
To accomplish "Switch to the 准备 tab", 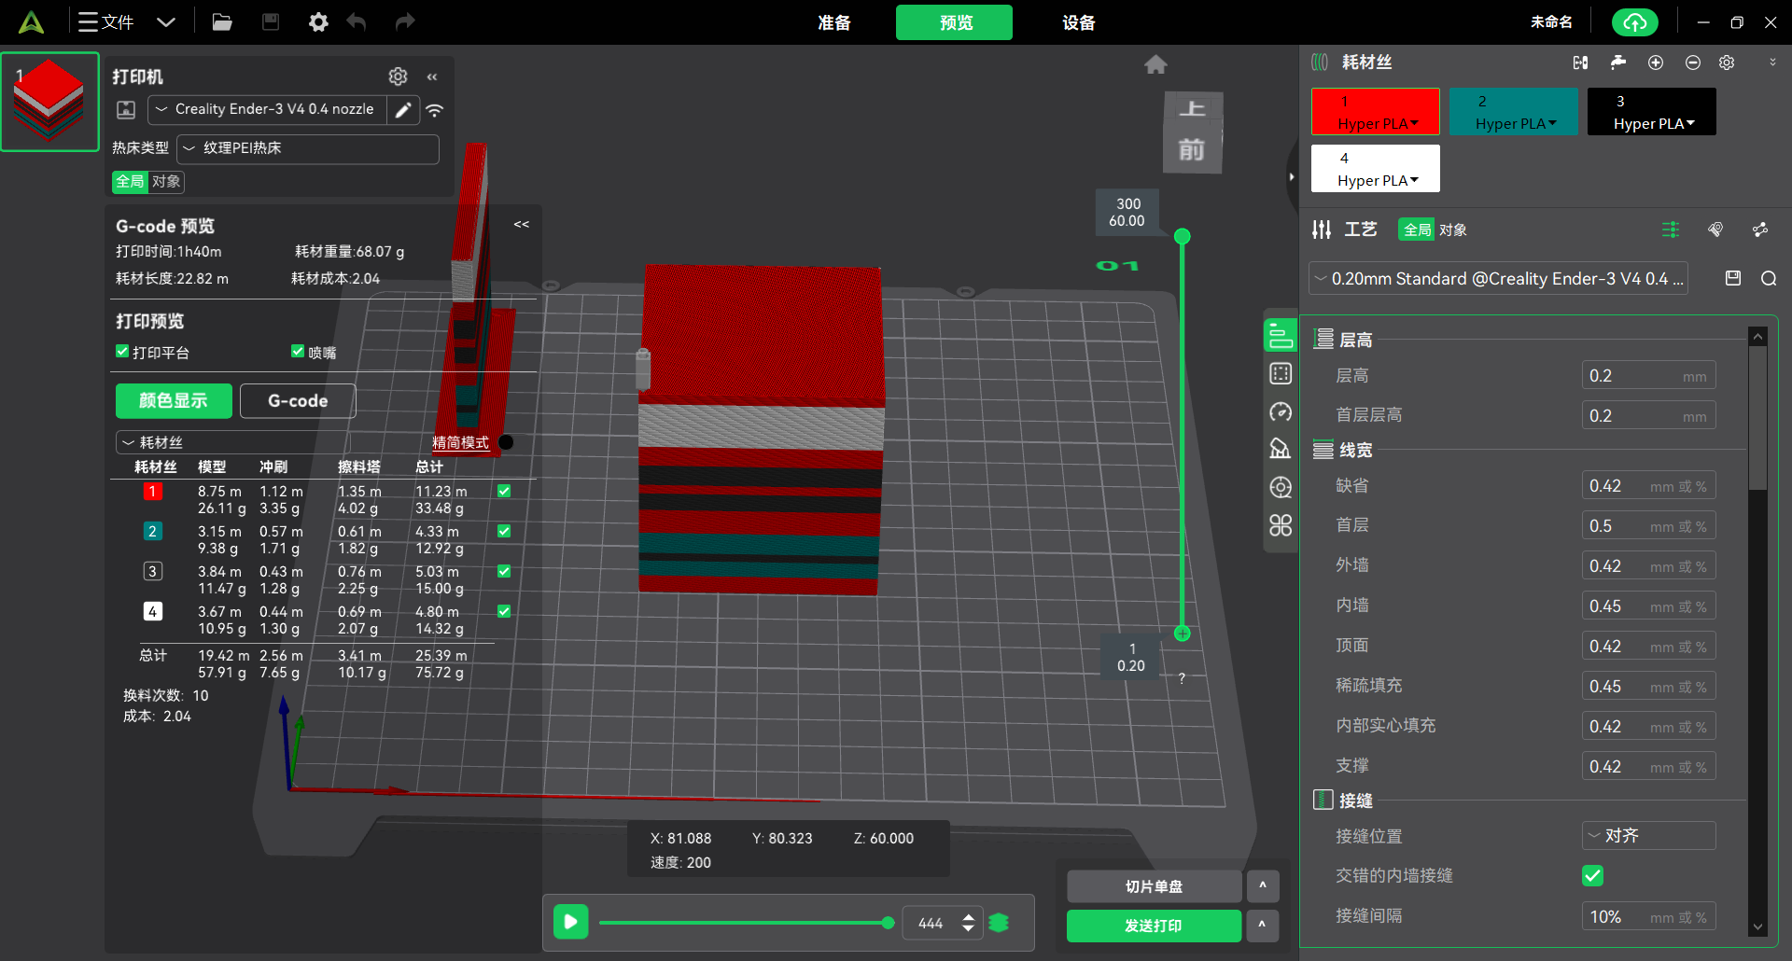I will coord(833,22).
